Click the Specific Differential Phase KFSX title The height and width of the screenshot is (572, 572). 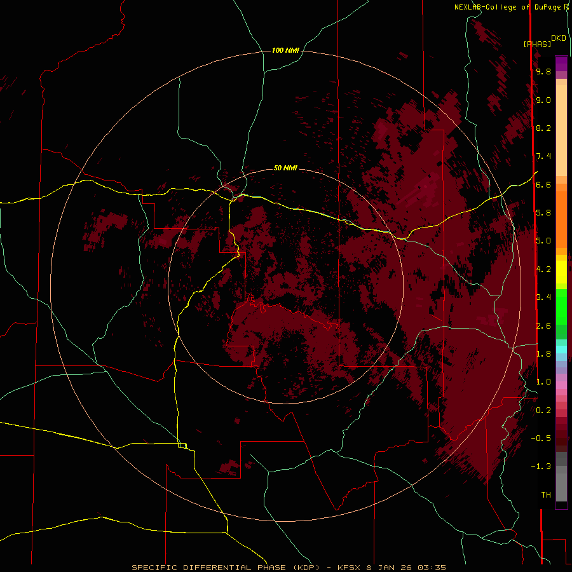click(289, 568)
